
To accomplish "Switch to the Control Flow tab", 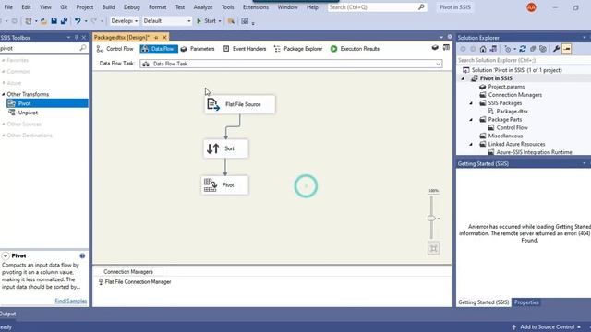I will (115, 49).
